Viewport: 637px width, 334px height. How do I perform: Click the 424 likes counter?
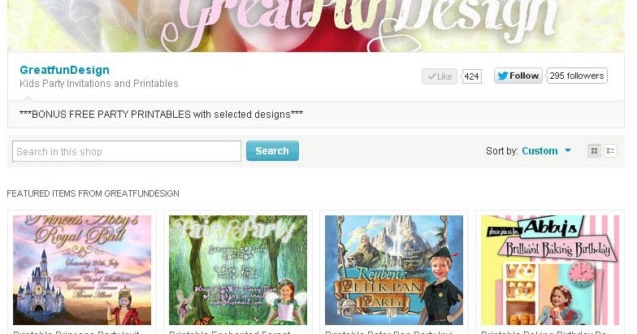pyautogui.click(x=471, y=76)
